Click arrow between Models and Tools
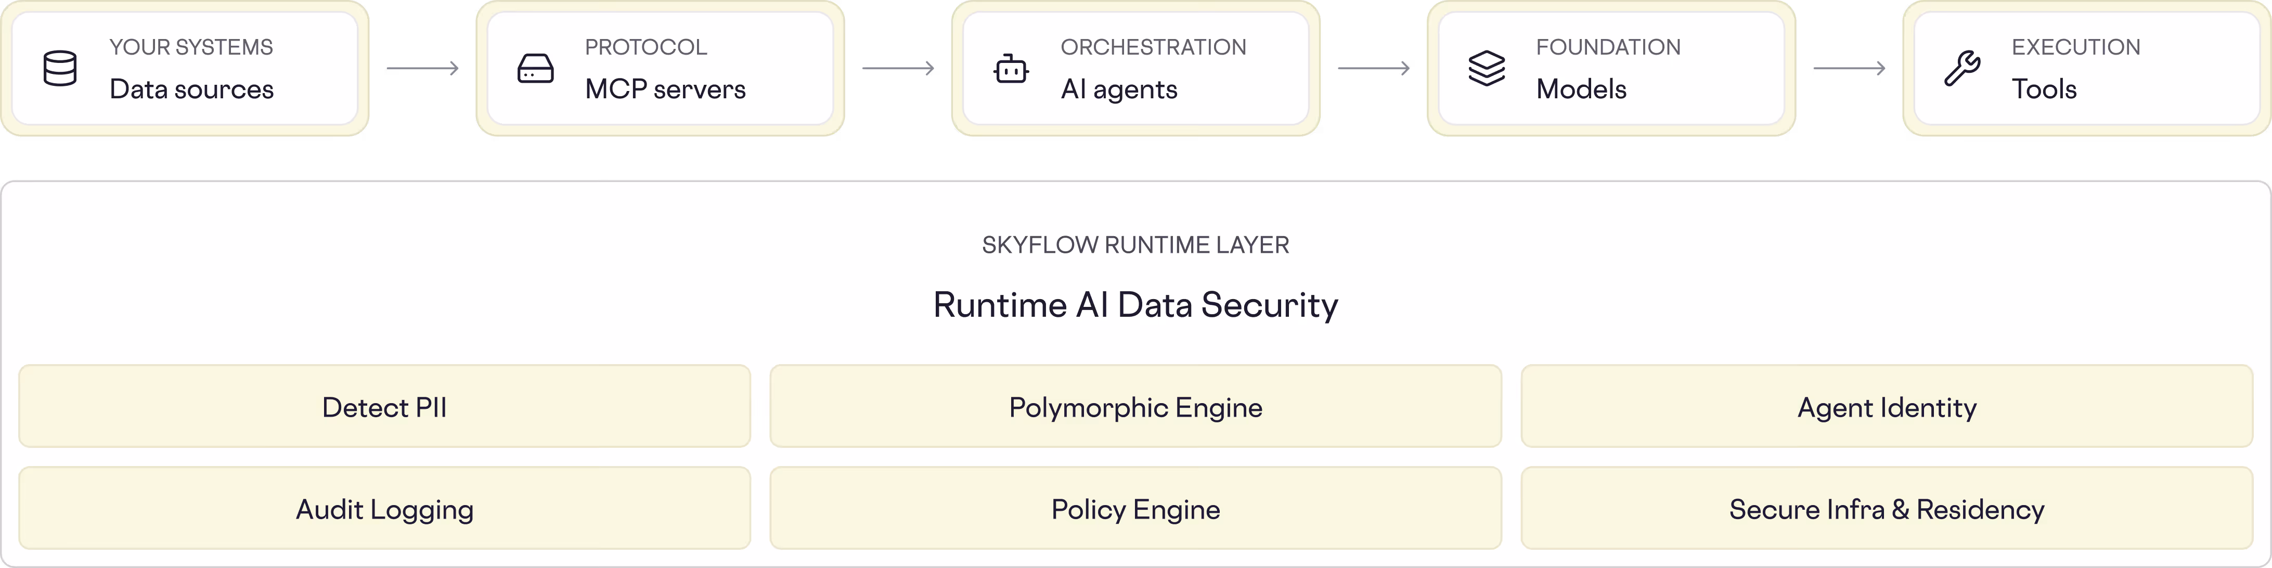The image size is (2272, 568). (1849, 68)
